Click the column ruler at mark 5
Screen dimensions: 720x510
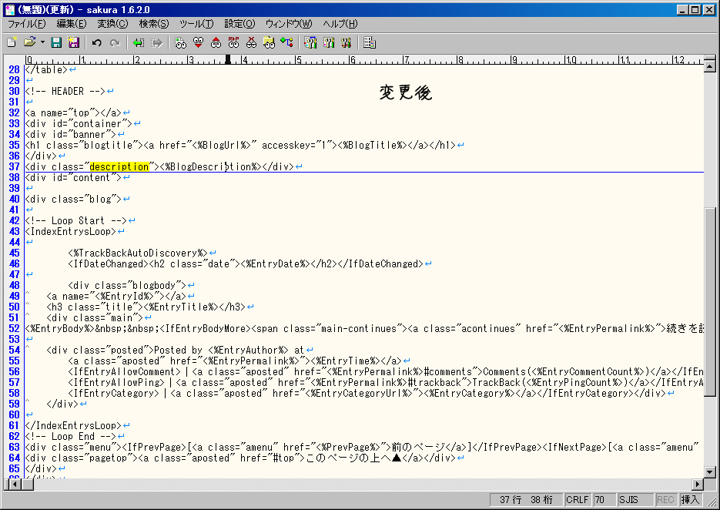pyautogui.click(x=299, y=60)
